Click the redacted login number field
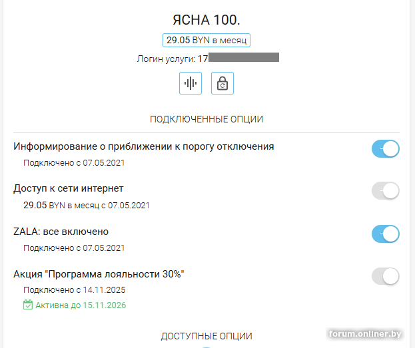 click(x=243, y=58)
